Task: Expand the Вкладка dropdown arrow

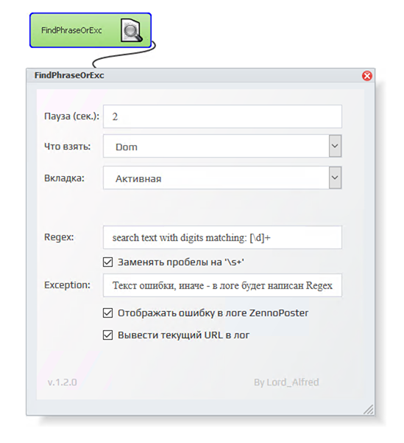Action: 335,178
